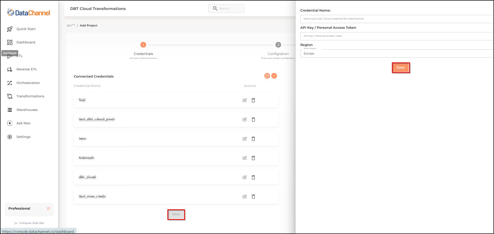Screen dimensions: 494x234
Task: Click the Add Project breadcrumb text
Action: [x=88, y=25]
